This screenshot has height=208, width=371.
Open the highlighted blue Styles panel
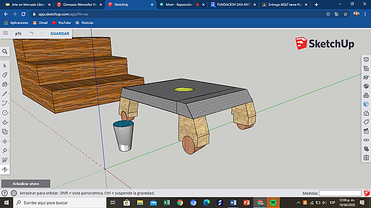click(366, 104)
